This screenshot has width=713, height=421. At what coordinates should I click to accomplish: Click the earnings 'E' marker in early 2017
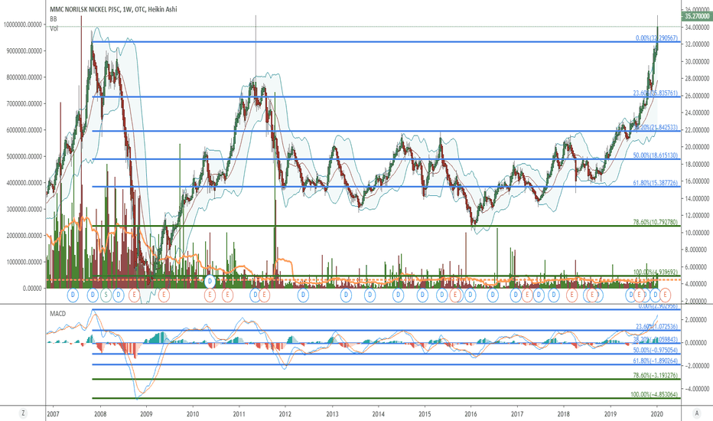pyautogui.click(x=526, y=295)
